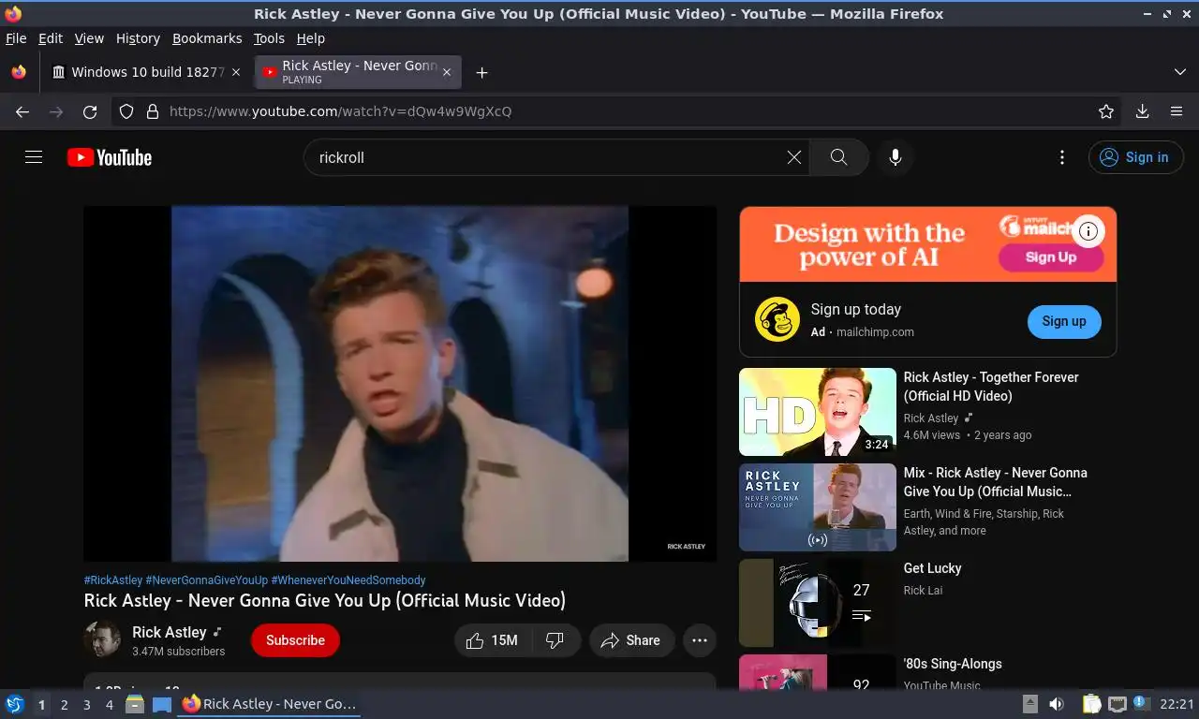The width and height of the screenshot is (1199, 719).
Task: Switch to workspace 4
Action: [110, 705]
